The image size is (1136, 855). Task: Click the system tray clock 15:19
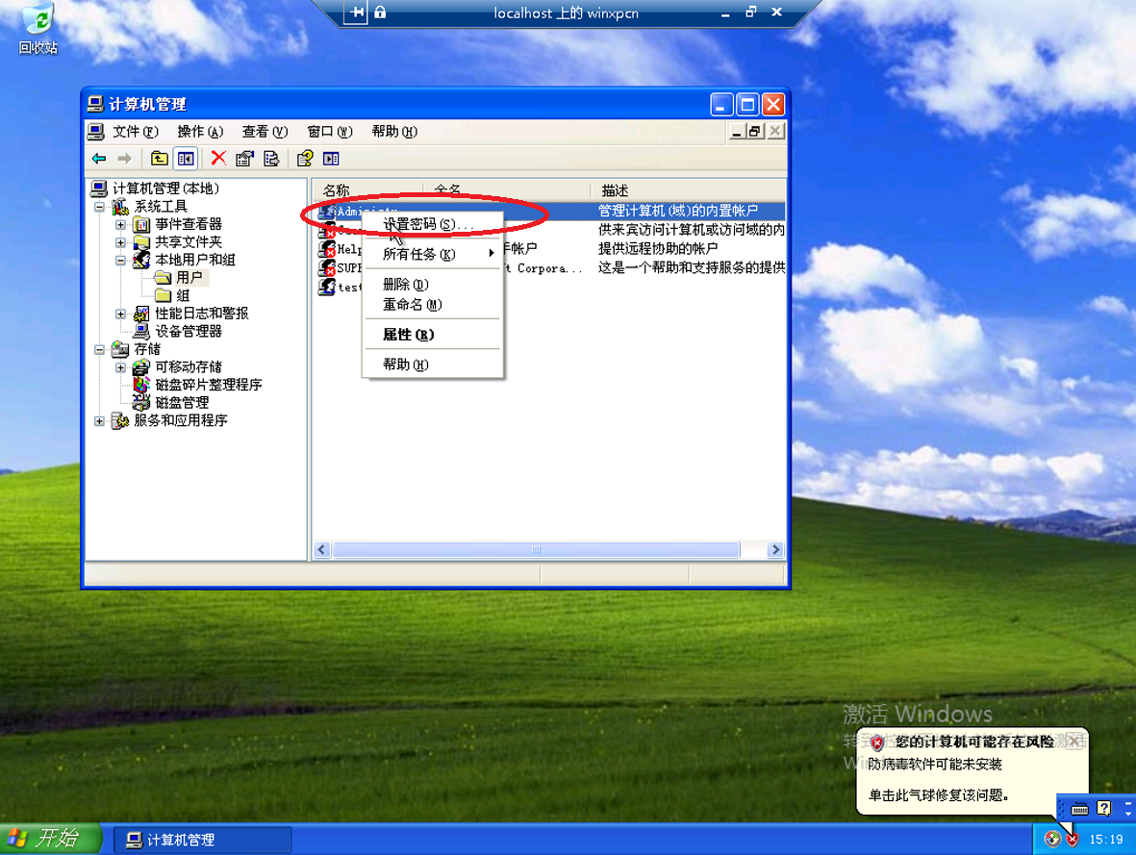(1106, 839)
